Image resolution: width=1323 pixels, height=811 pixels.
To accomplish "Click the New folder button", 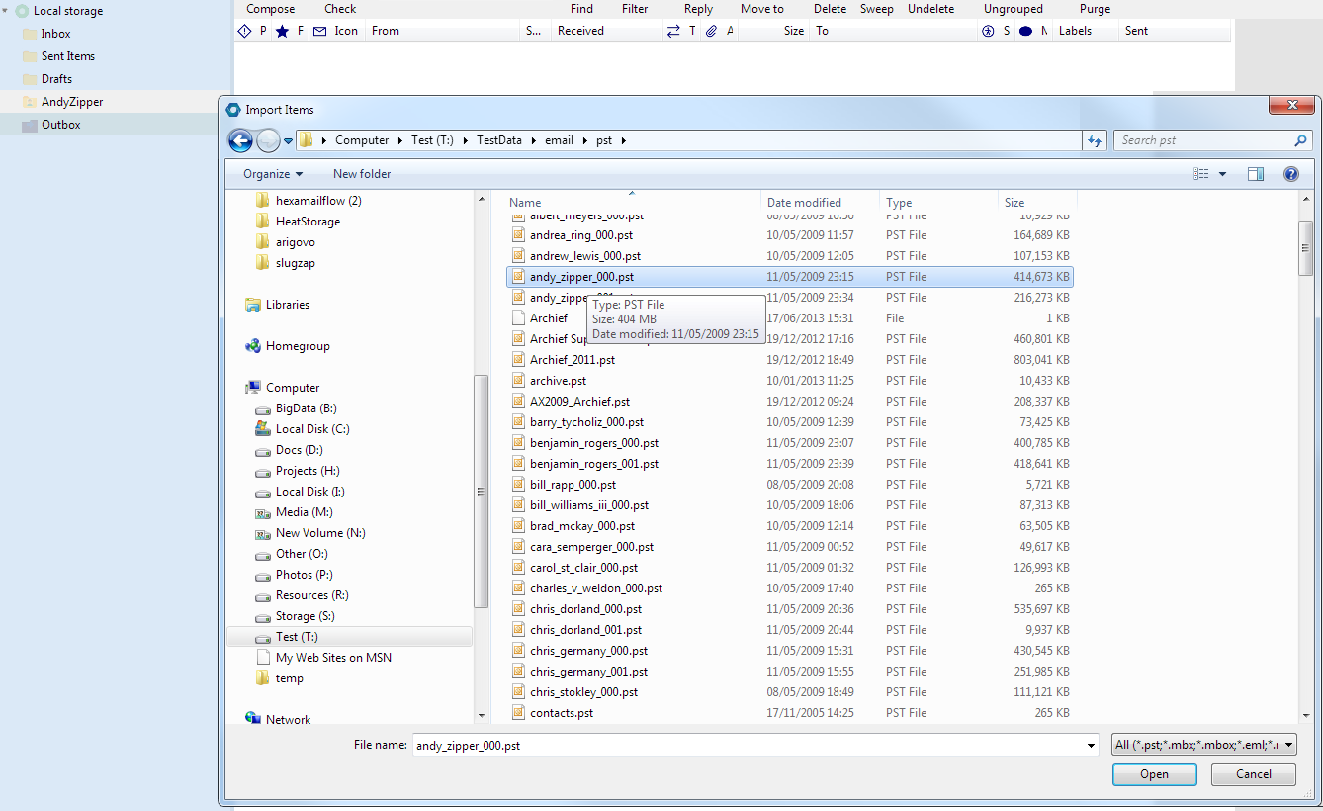I will click(362, 174).
